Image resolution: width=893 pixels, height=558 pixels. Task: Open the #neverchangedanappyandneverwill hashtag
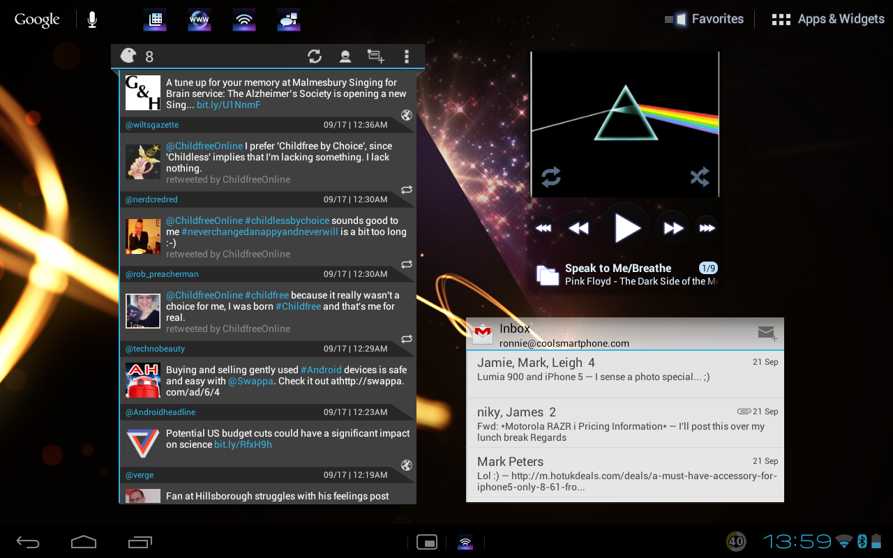point(260,232)
